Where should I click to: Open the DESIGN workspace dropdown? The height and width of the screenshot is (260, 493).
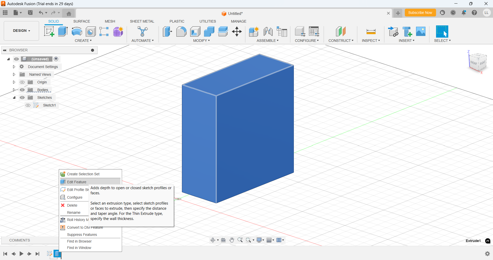pyautogui.click(x=21, y=31)
